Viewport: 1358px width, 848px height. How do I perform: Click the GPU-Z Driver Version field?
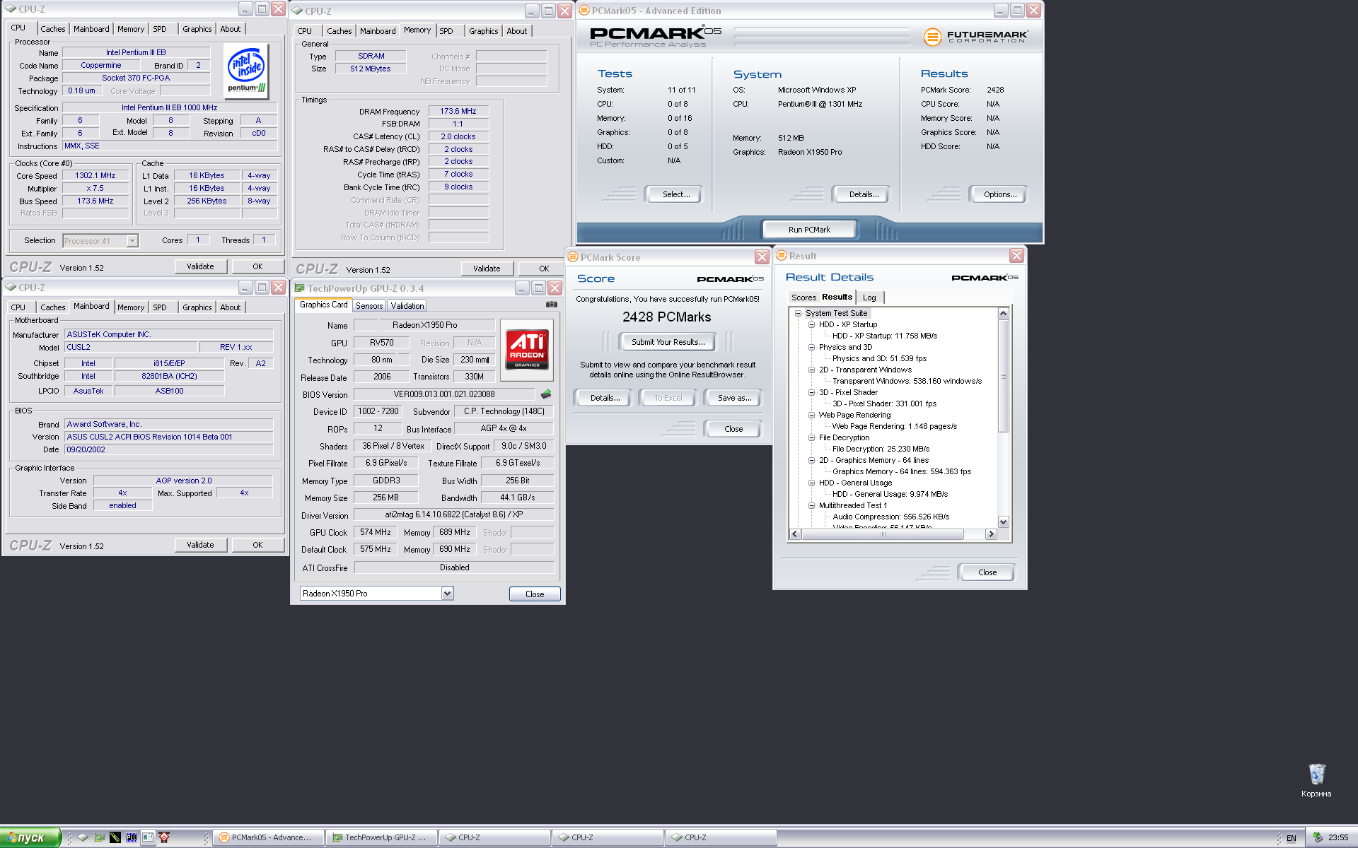click(x=453, y=514)
